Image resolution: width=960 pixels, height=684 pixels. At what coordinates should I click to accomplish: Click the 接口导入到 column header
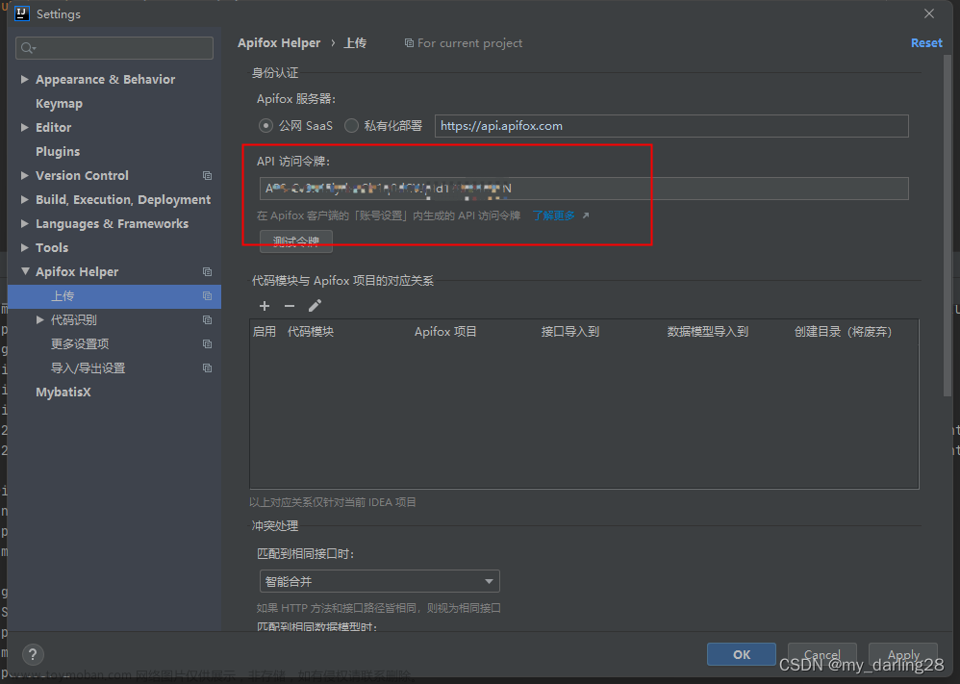570,332
